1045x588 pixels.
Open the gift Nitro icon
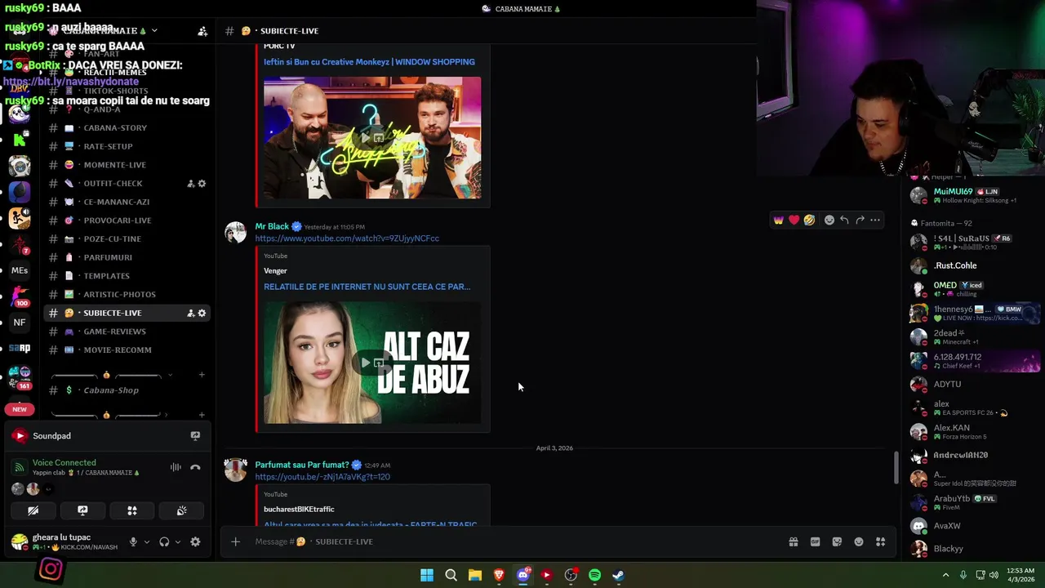coord(793,541)
